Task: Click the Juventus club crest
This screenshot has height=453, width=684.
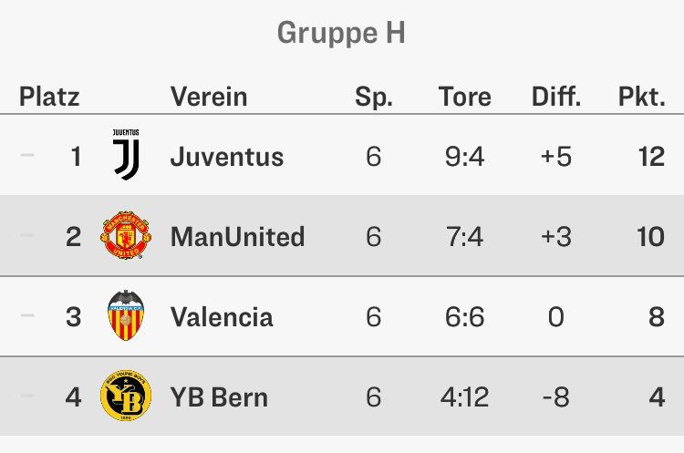Action: 125,155
